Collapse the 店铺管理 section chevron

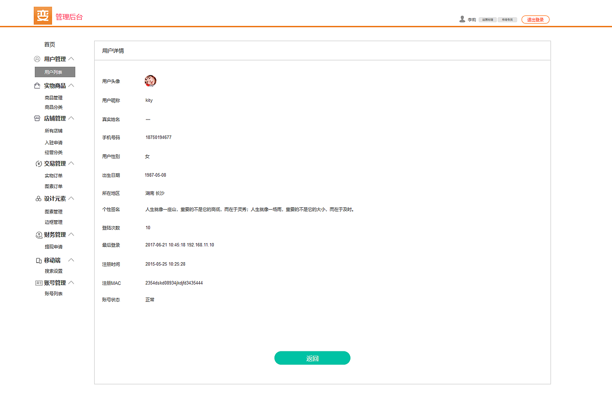coord(71,118)
